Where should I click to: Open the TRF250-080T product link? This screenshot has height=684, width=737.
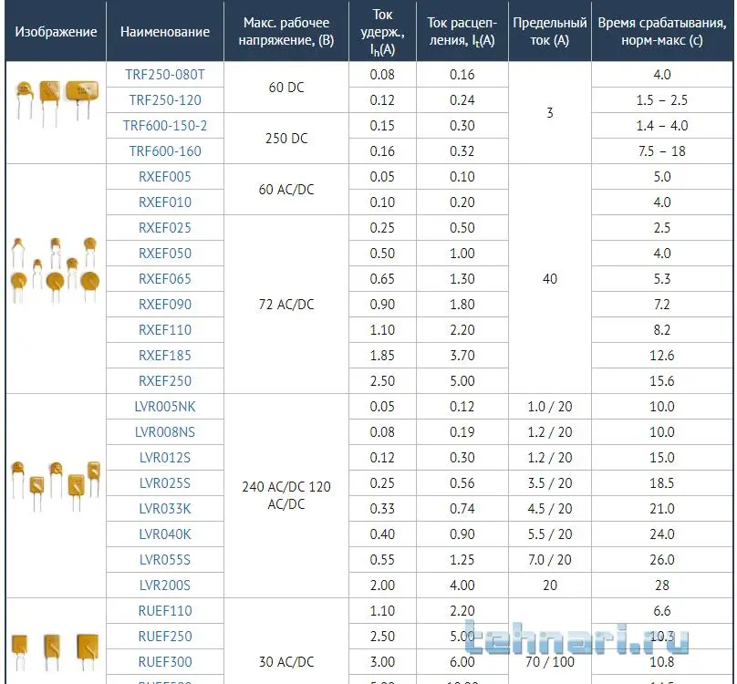[x=165, y=75]
